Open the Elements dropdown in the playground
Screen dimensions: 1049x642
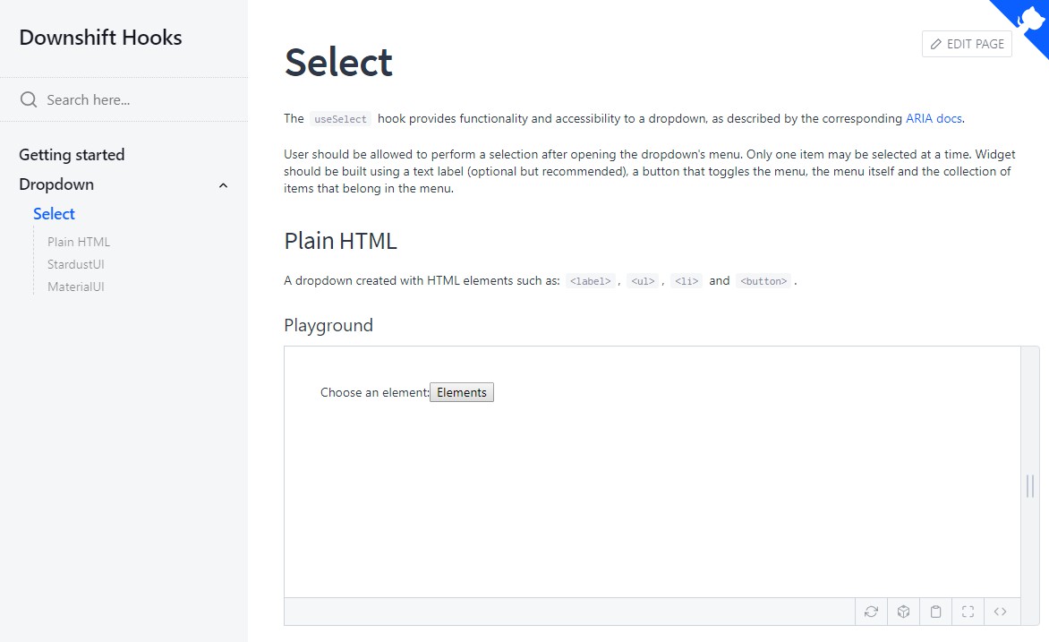(x=461, y=391)
